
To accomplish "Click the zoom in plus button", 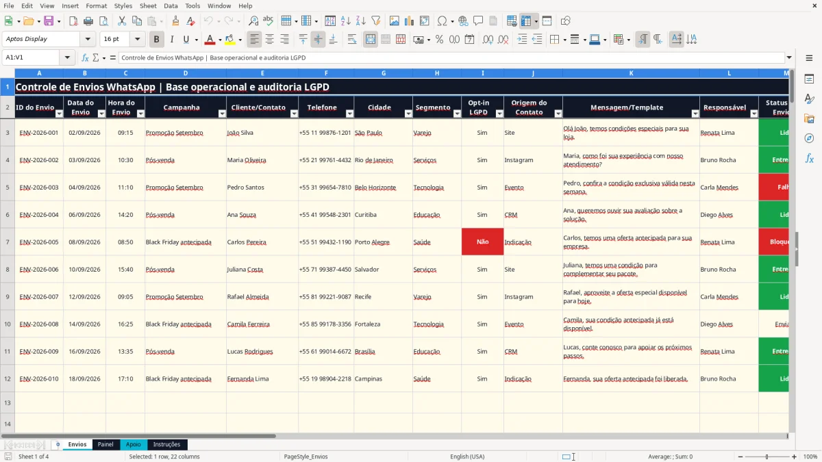I will tap(794, 457).
